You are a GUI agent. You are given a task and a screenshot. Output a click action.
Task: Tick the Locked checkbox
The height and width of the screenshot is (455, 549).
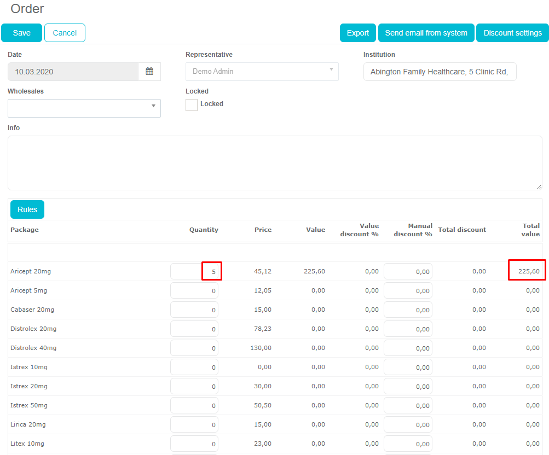[x=192, y=105]
